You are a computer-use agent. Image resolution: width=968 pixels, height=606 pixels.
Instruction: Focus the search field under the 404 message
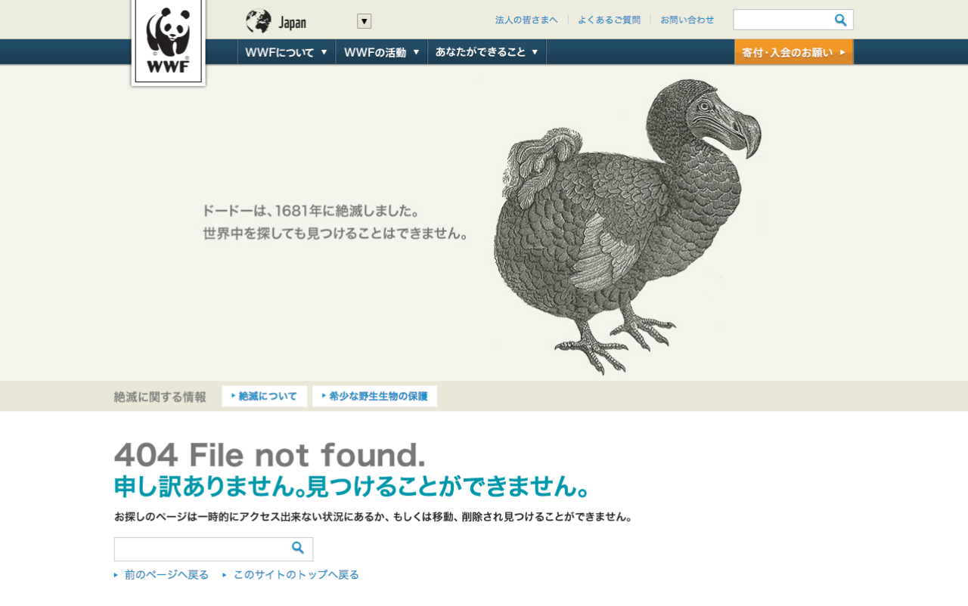(203, 549)
